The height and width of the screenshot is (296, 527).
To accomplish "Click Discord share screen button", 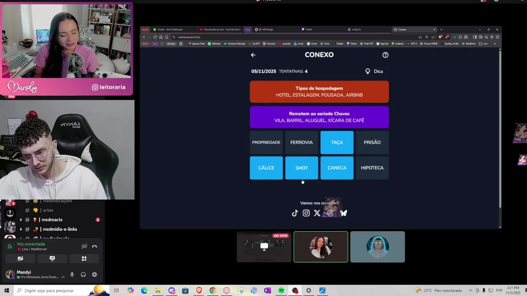I will [x=52, y=259].
